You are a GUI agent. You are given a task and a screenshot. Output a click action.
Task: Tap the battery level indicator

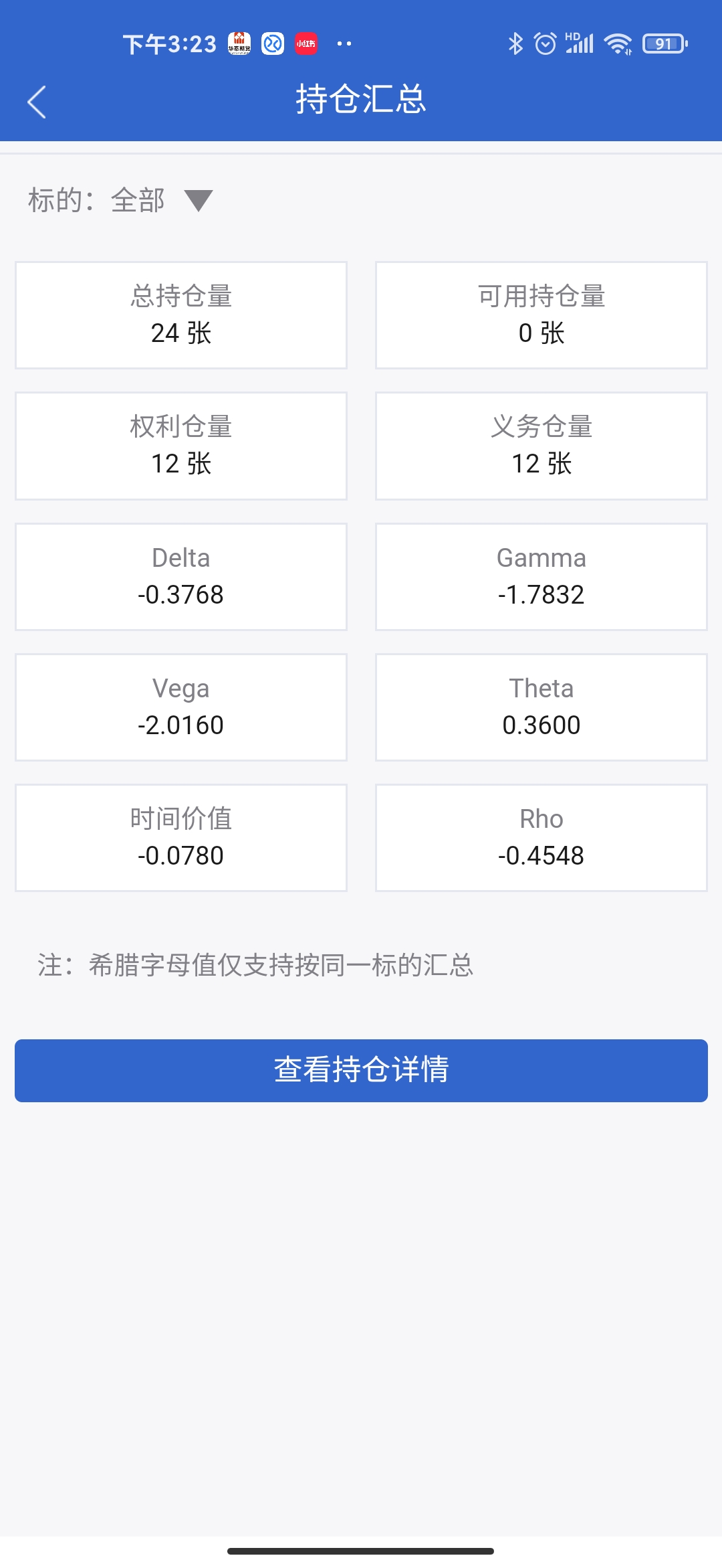pos(665,44)
